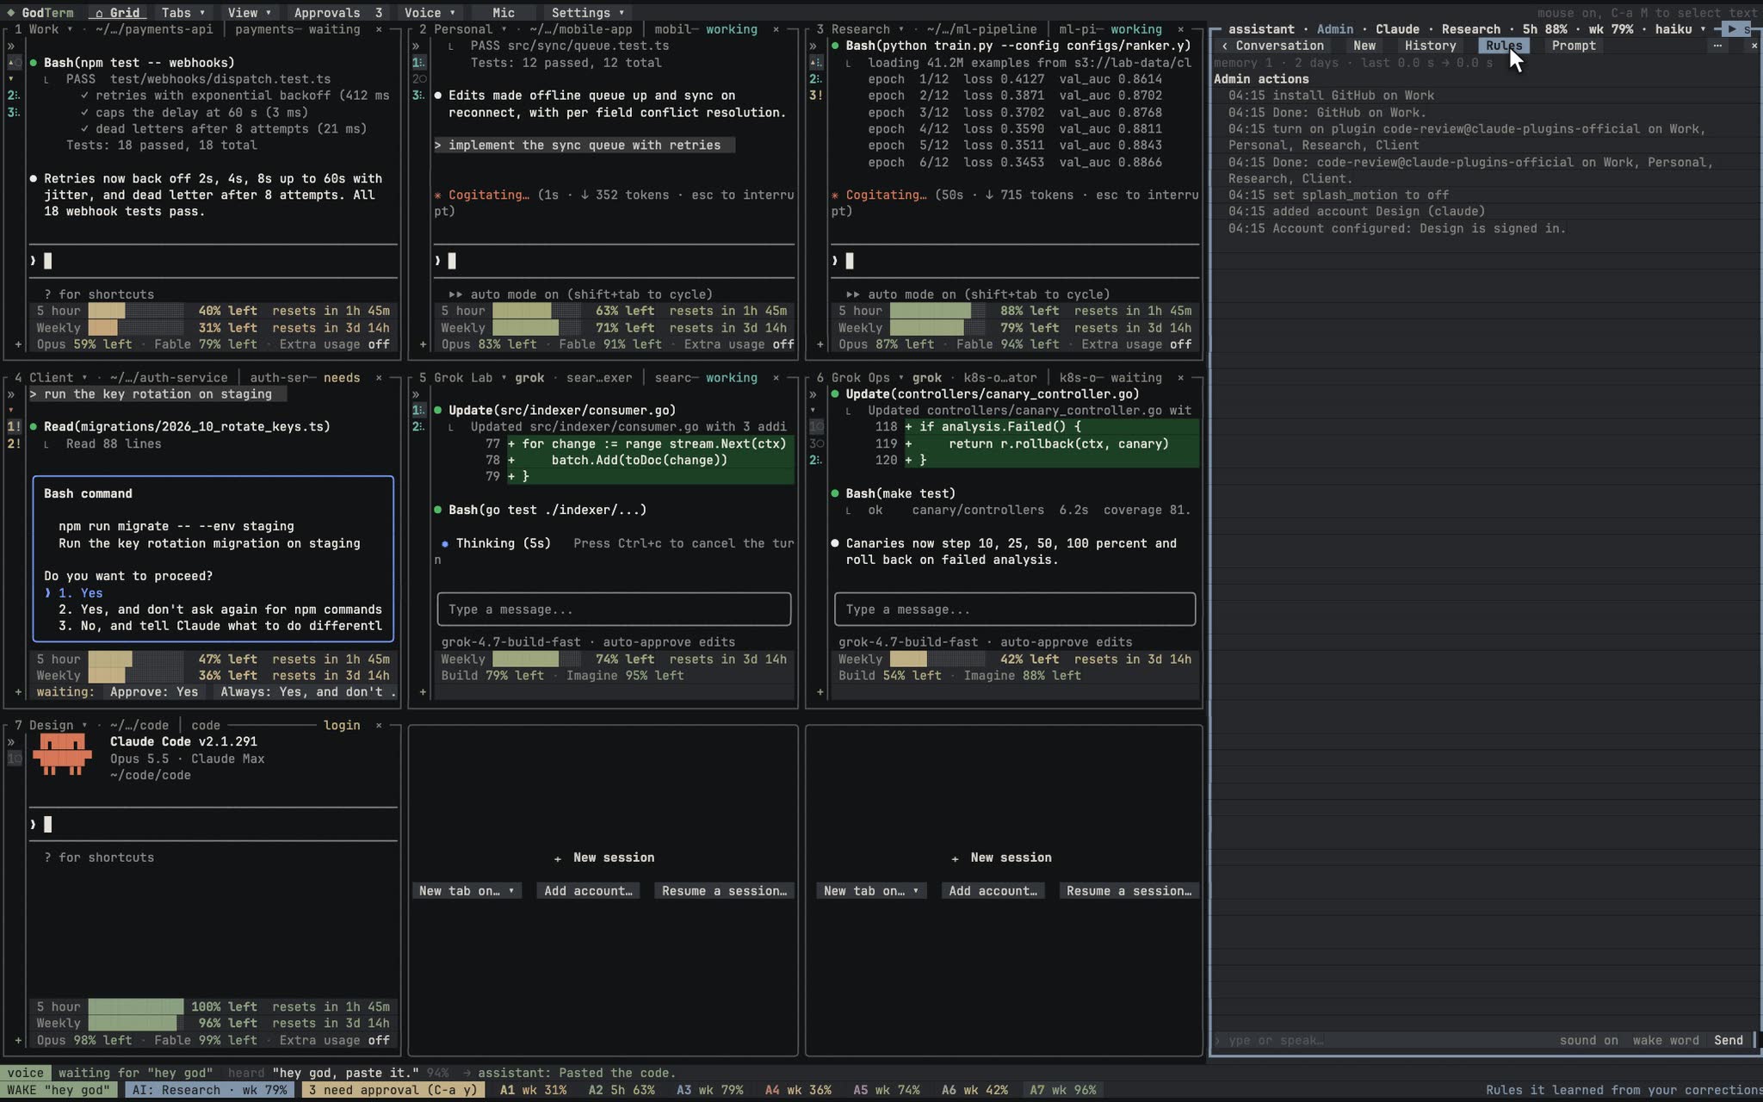Switch to the History tab in assistant
Viewport: 1763px width, 1102px height.
1430,46
